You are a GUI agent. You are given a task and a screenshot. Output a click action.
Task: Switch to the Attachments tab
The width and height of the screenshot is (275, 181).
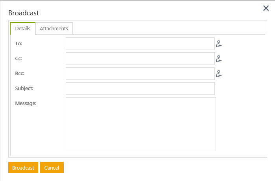[x=54, y=29]
